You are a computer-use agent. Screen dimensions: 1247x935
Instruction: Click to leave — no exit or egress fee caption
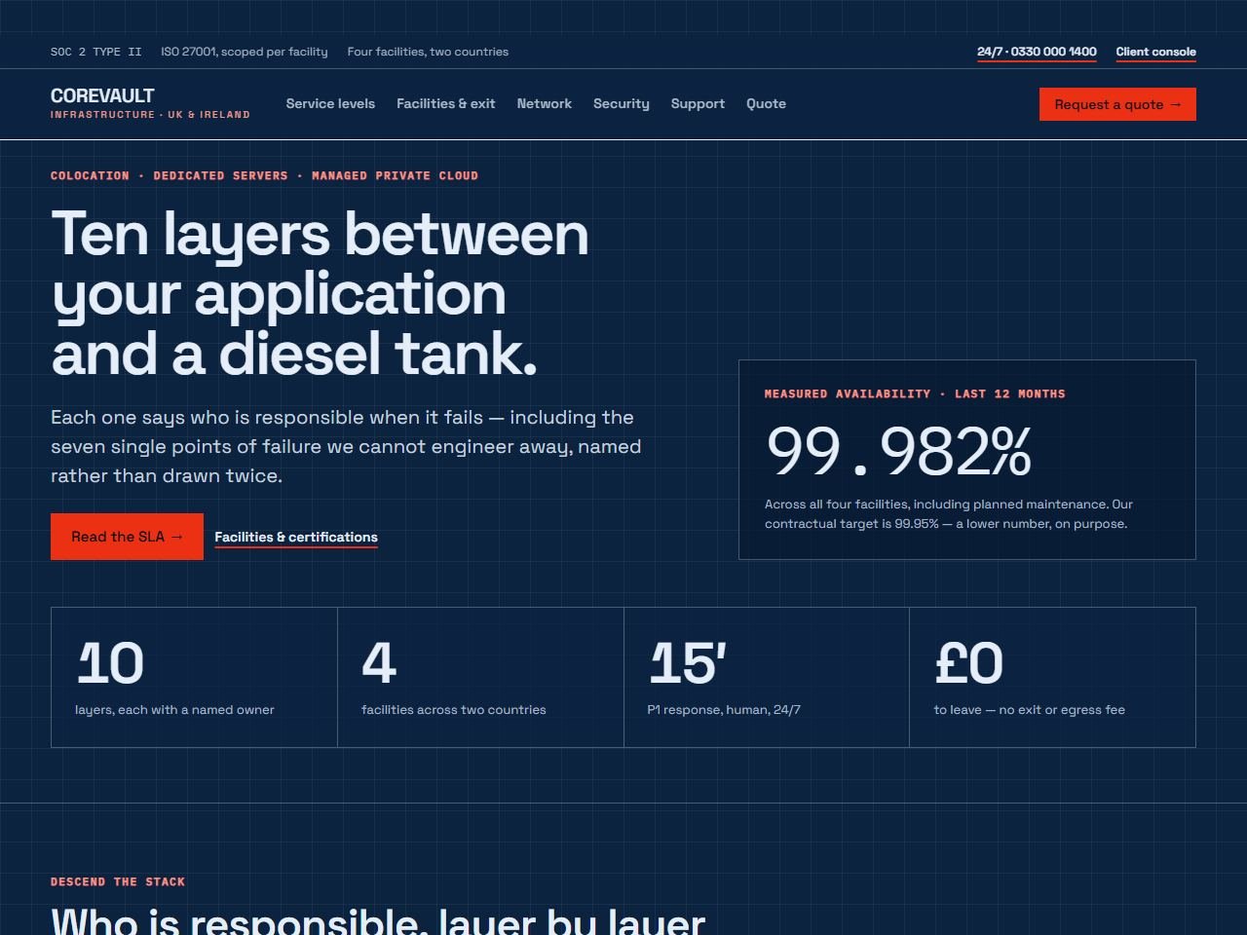click(1029, 710)
